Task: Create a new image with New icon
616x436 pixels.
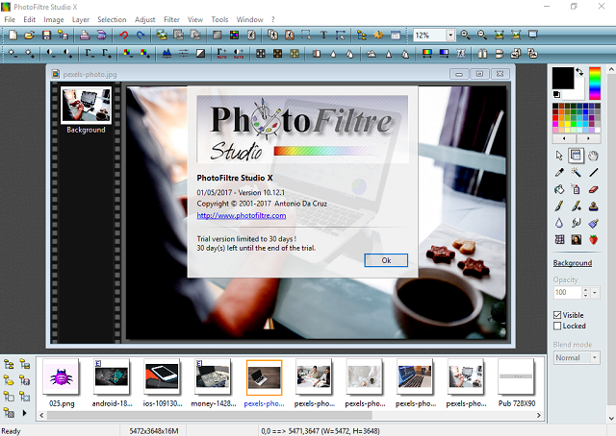Action: tap(13, 36)
